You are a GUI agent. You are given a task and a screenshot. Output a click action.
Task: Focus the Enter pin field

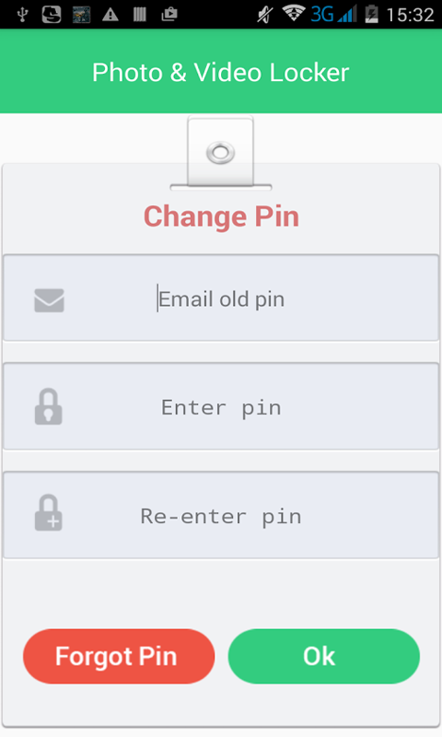[221, 406]
